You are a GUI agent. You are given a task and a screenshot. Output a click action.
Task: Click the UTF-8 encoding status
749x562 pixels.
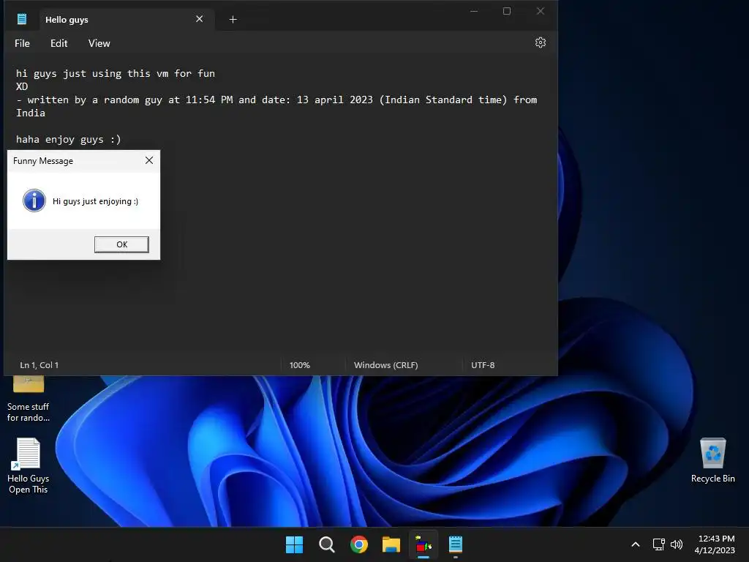[x=483, y=365]
